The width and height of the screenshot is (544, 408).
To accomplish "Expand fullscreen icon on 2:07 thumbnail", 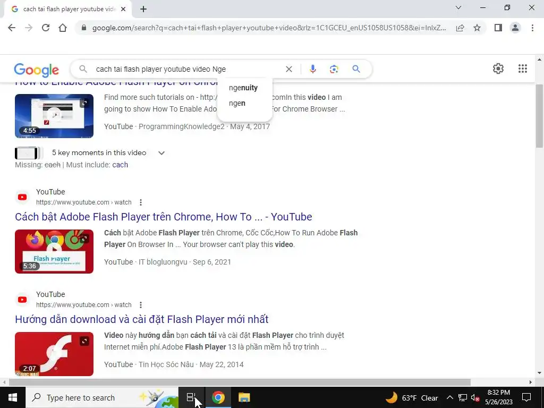I will tap(84, 342).
